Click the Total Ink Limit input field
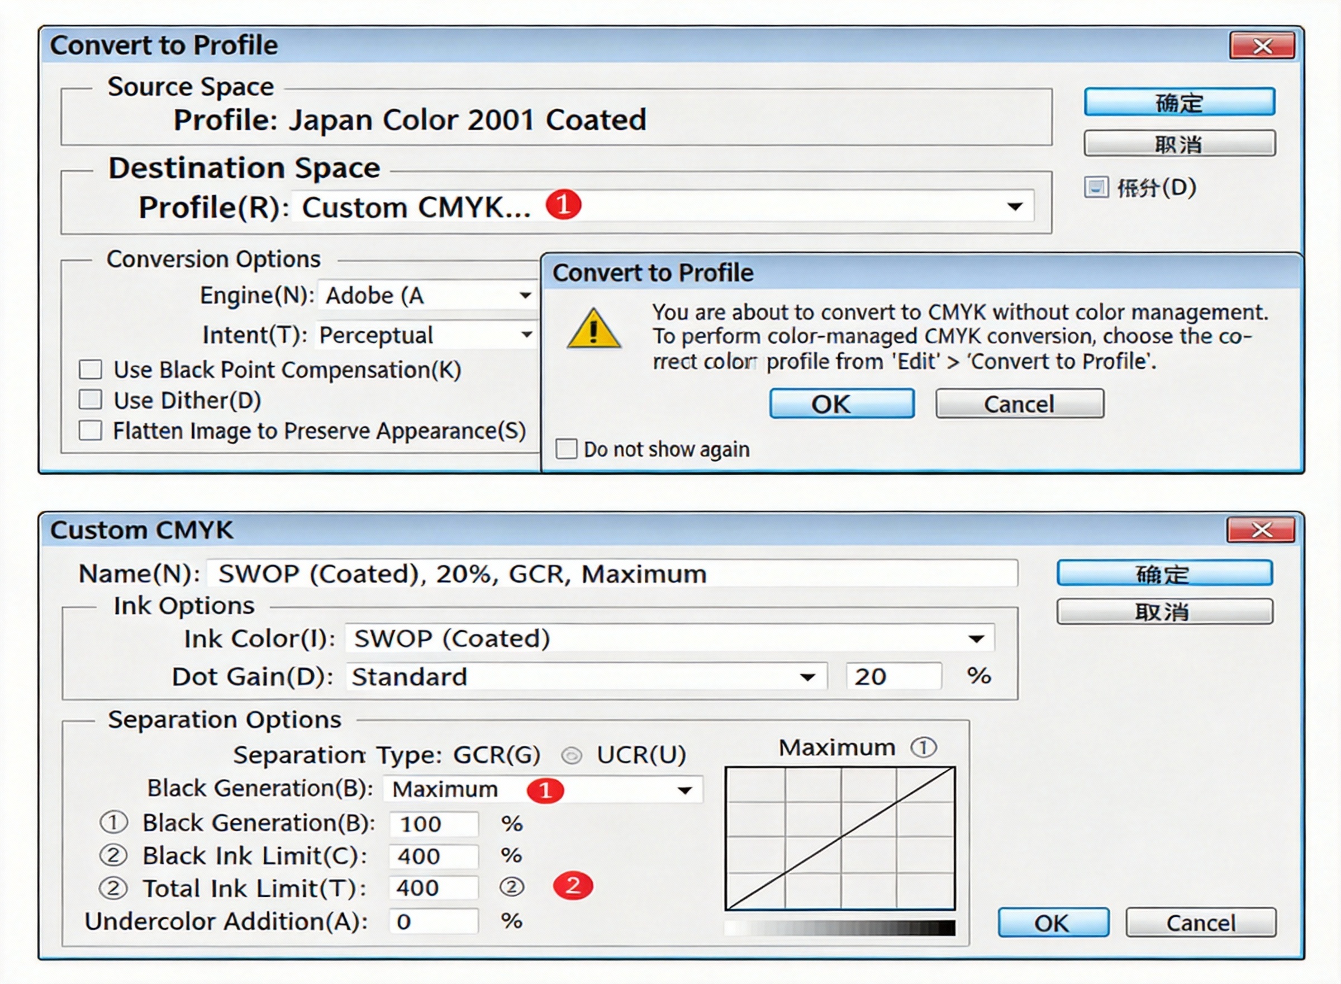1341x984 pixels. tap(433, 888)
